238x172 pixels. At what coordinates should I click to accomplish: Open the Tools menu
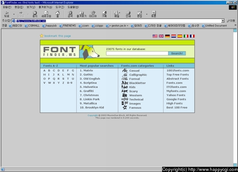(x=59, y=7)
